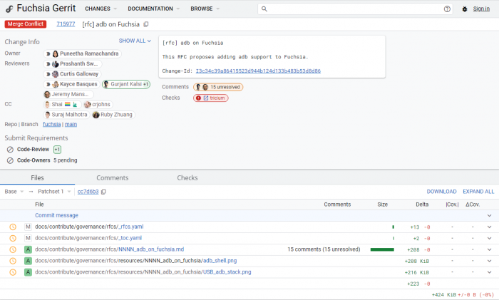The width and height of the screenshot is (499, 300).
Task: Click the attention arrow next to Kayce Basques
Action: (x=48, y=84)
